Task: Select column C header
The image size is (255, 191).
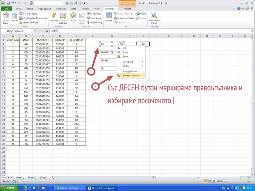Action: [42, 36]
